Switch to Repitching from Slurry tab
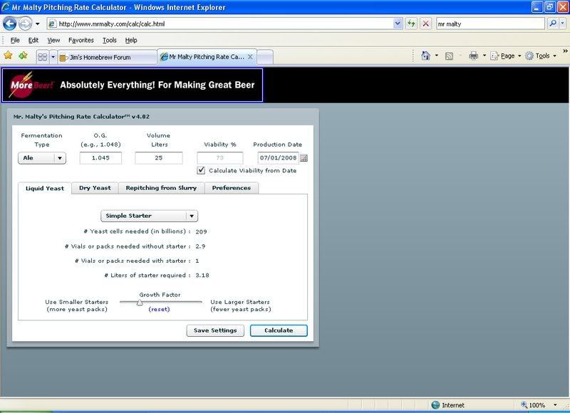The image size is (570, 413). tap(161, 188)
